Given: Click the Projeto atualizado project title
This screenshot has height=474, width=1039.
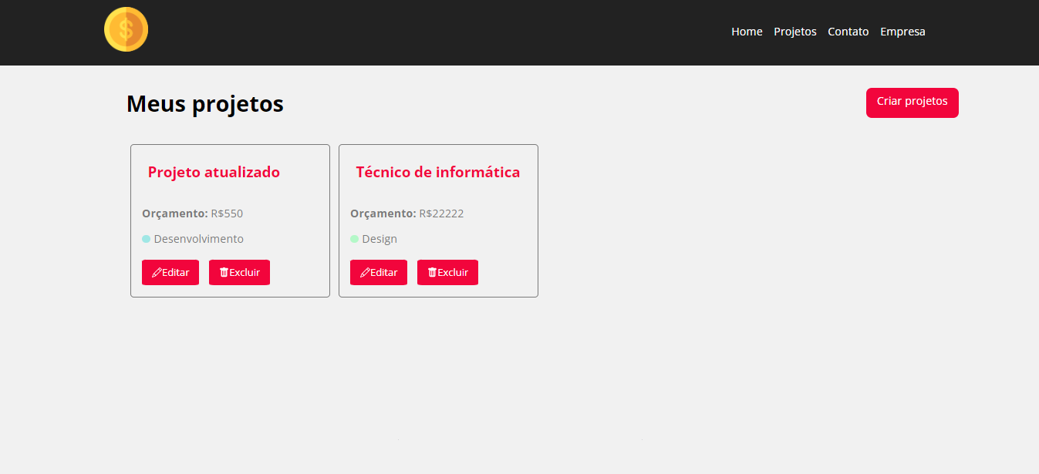Looking at the screenshot, I should (x=214, y=172).
